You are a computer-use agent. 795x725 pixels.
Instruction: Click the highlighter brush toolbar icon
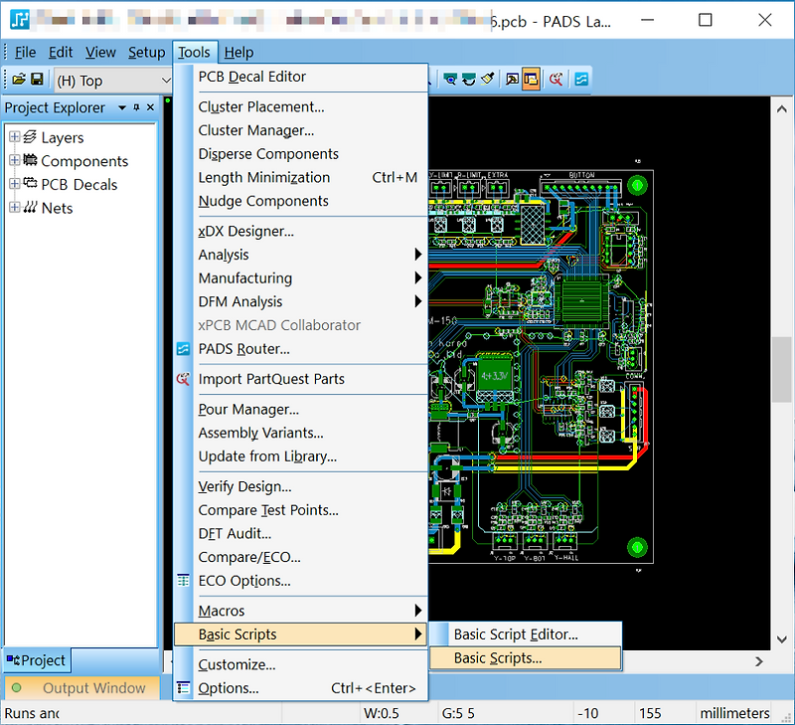tap(487, 80)
